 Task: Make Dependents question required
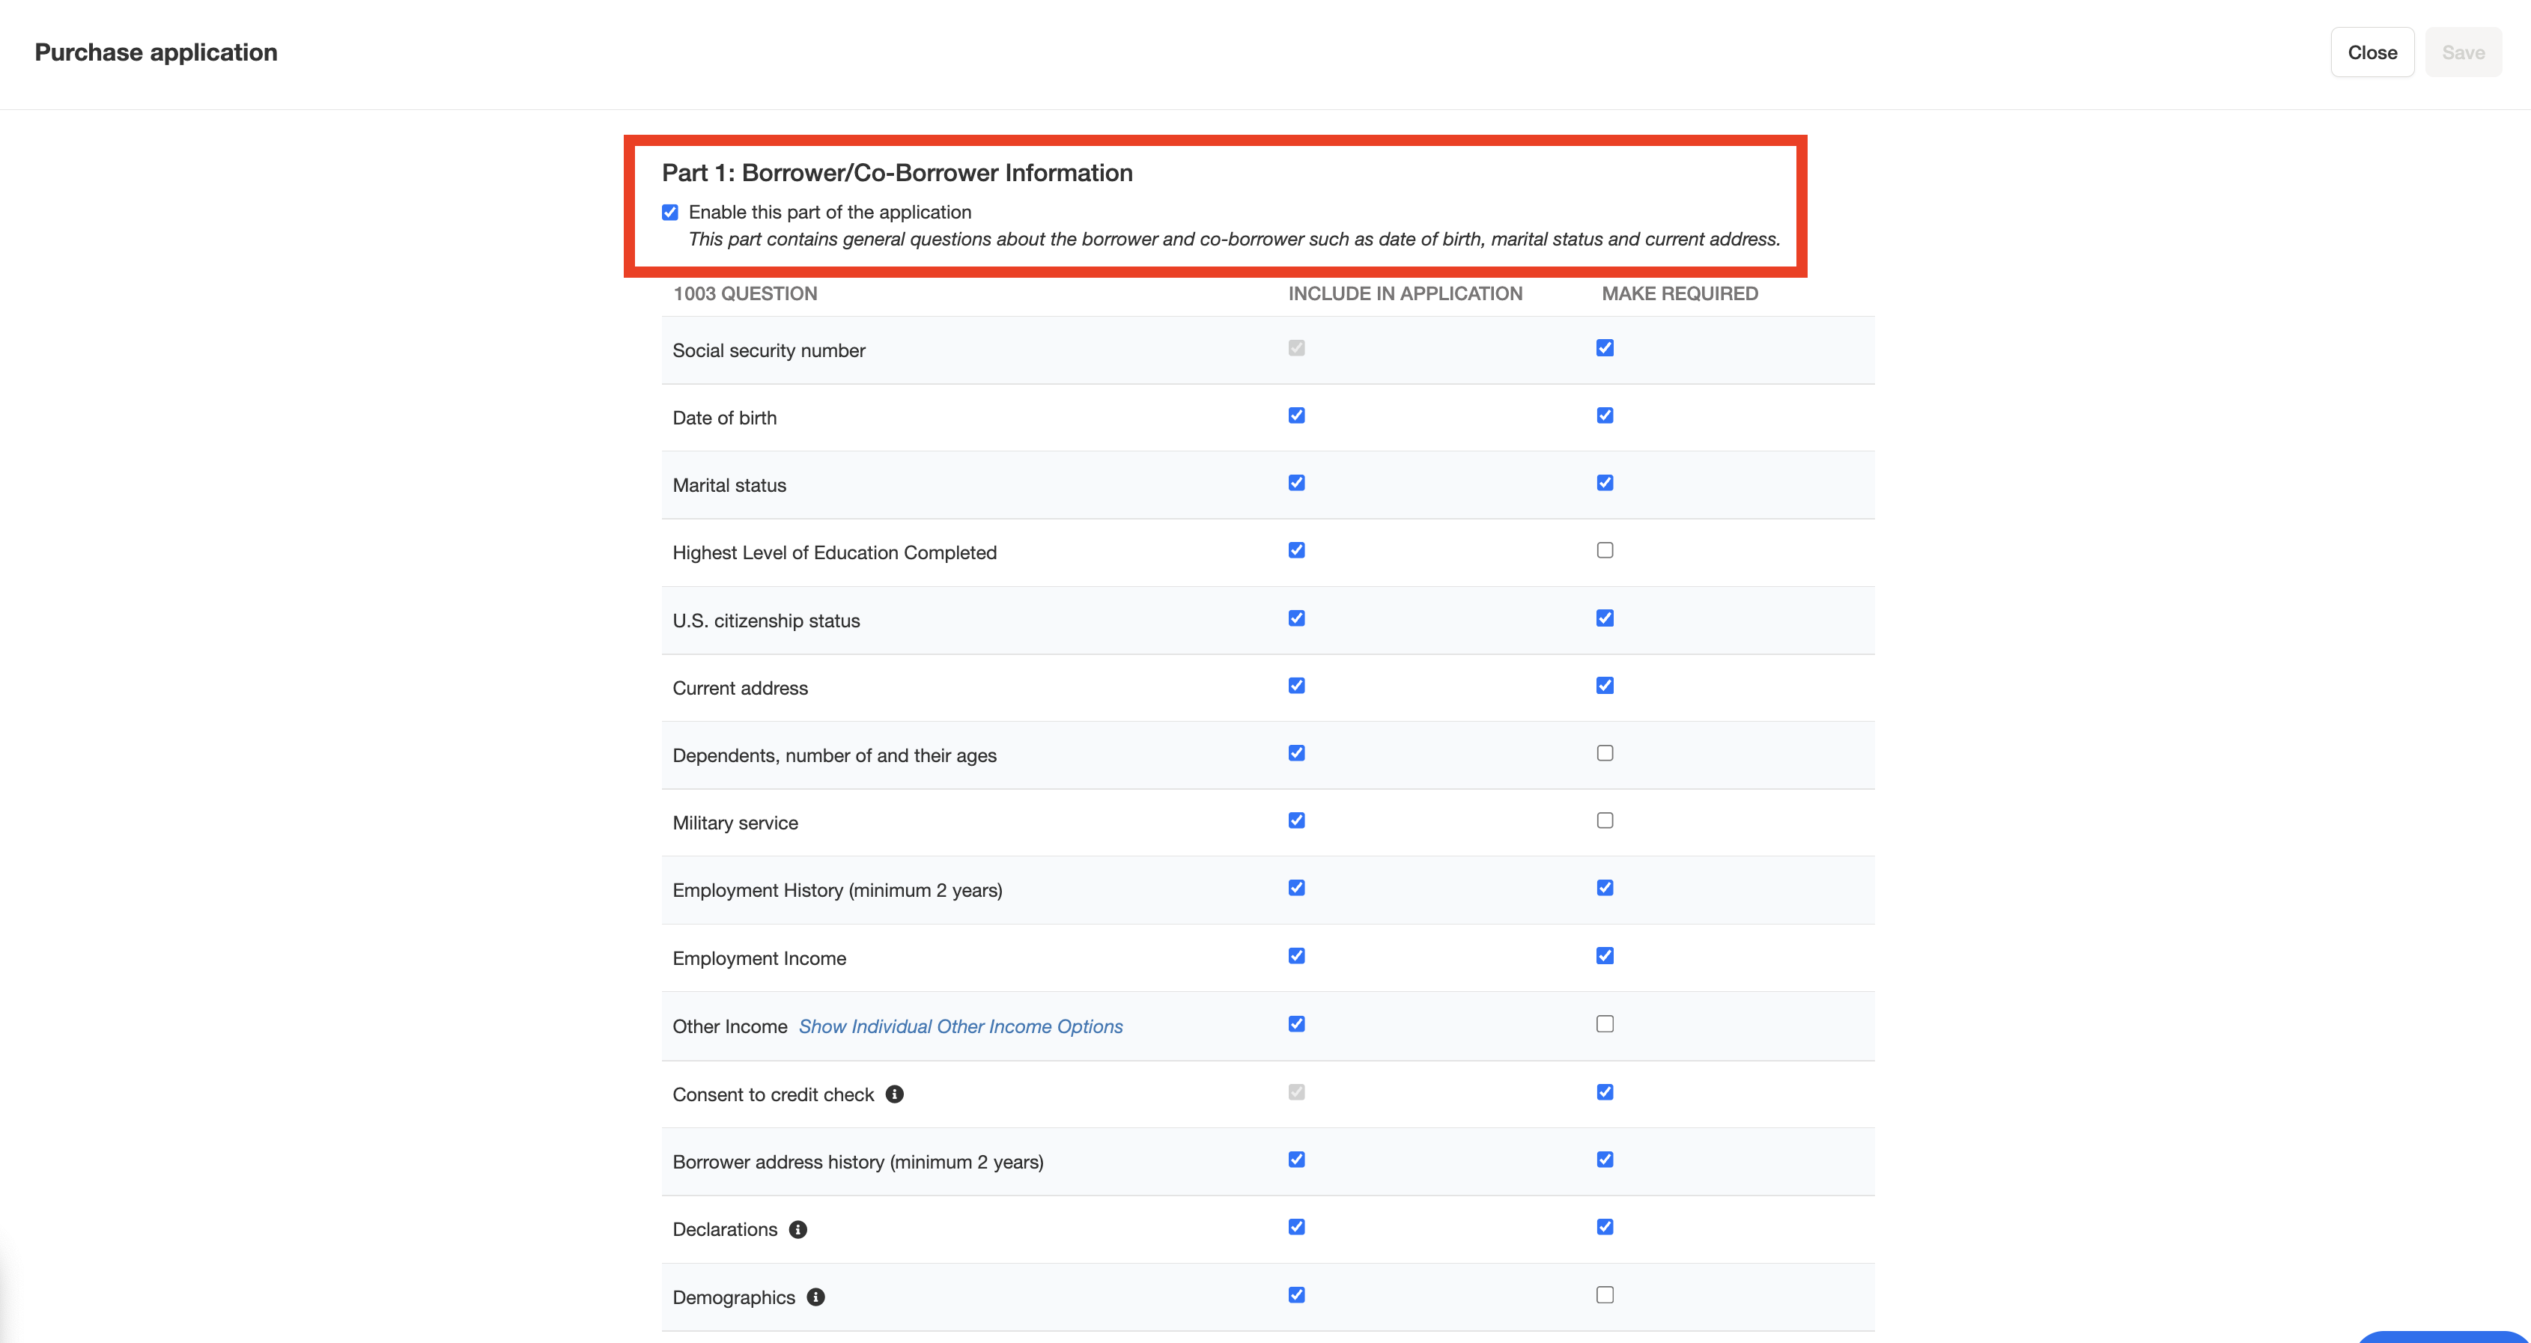pos(1605,754)
